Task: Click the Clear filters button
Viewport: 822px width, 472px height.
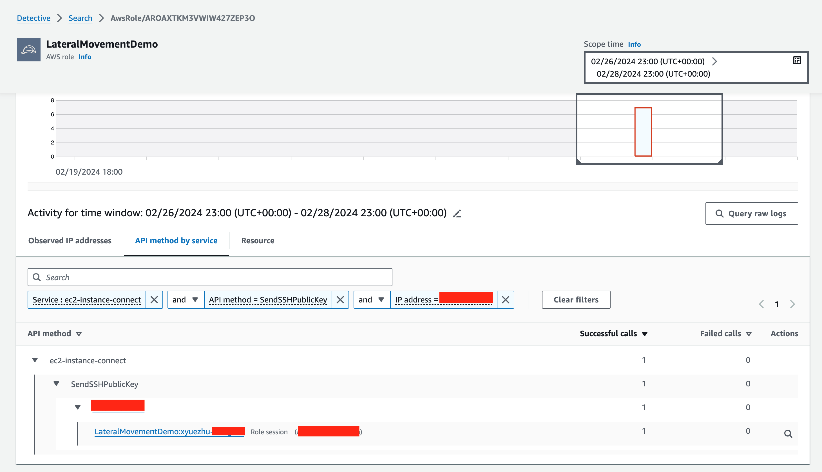Action: [576, 300]
